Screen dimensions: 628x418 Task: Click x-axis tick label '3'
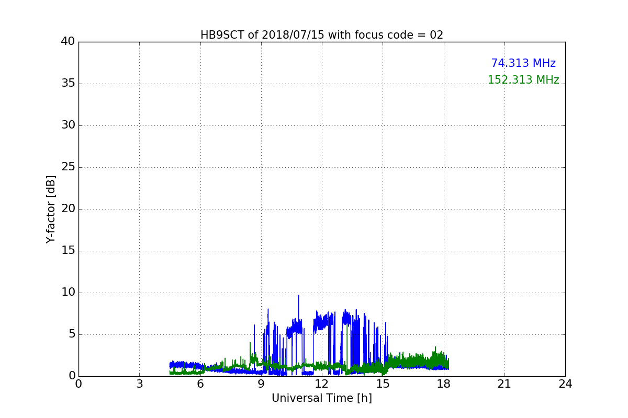pyautogui.click(x=139, y=384)
